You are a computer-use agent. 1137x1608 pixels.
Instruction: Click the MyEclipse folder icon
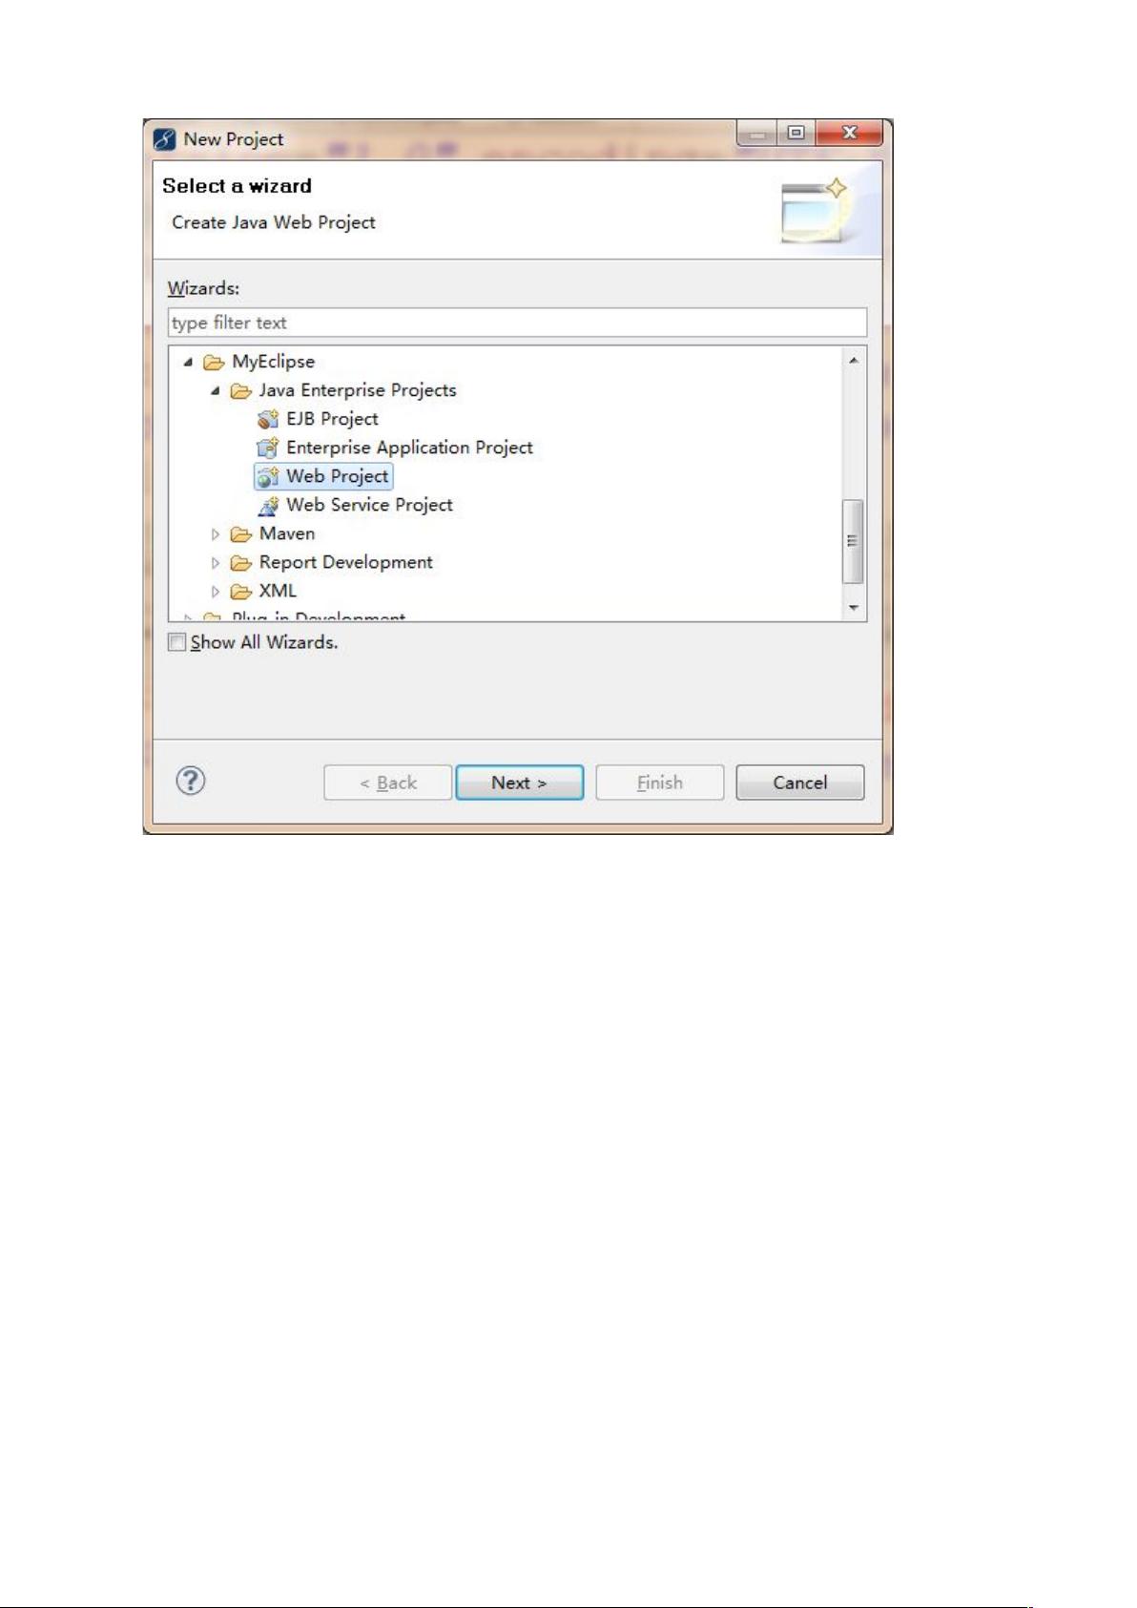pos(215,362)
